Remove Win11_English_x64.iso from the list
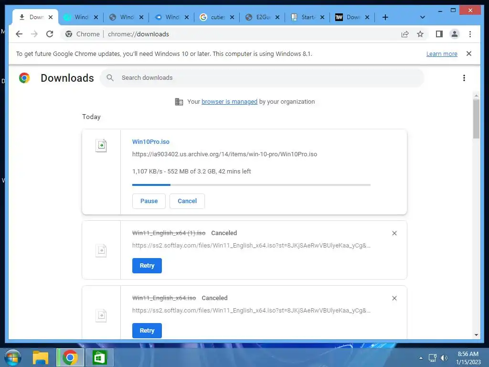Viewport: 489px width, 367px height. pos(394,298)
